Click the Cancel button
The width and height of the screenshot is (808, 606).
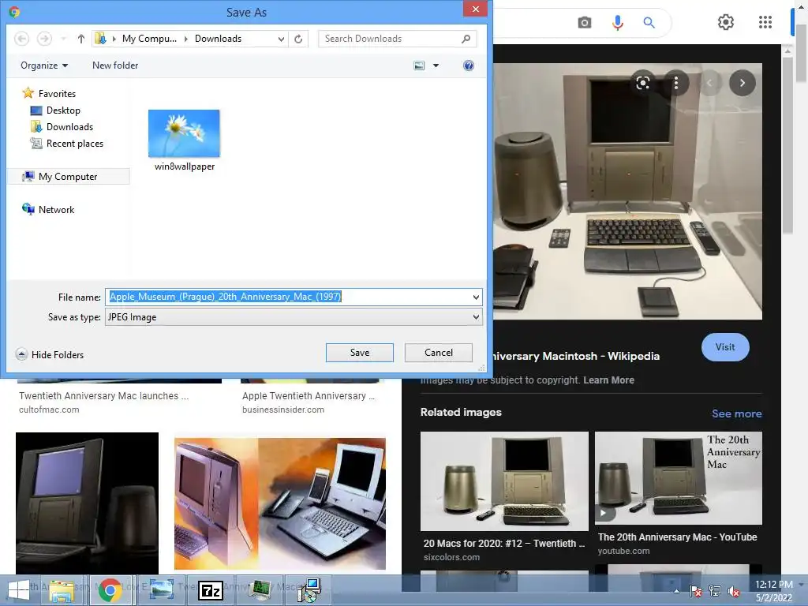tap(439, 353)
